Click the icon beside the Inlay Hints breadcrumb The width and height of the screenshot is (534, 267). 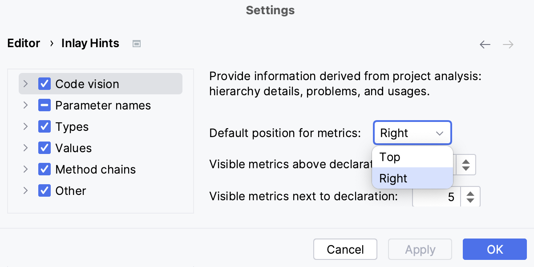[x=137, y=43]
